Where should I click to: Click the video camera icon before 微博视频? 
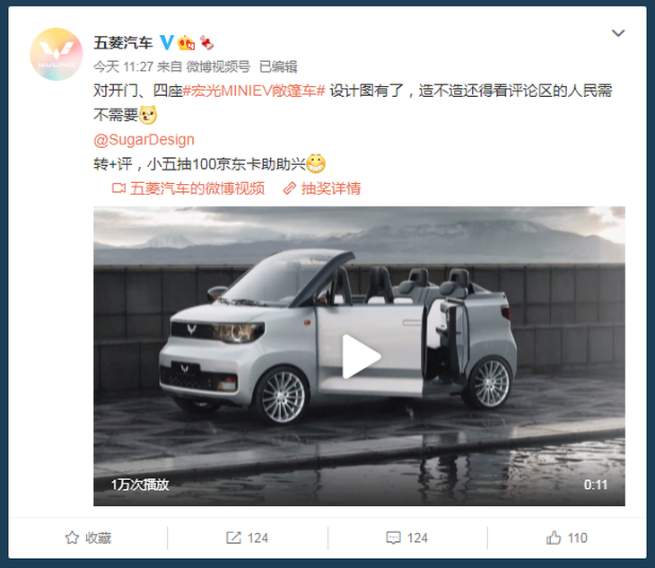coord(118,188)
